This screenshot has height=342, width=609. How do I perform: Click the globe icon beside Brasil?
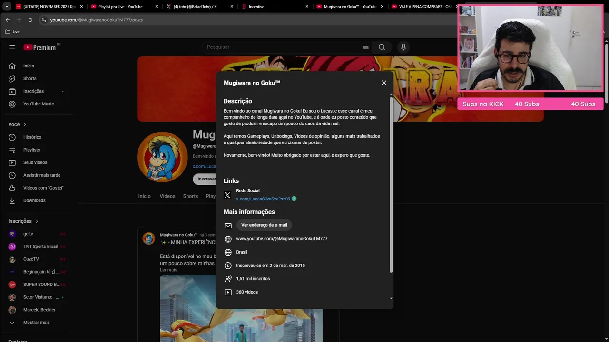[228, 252]
